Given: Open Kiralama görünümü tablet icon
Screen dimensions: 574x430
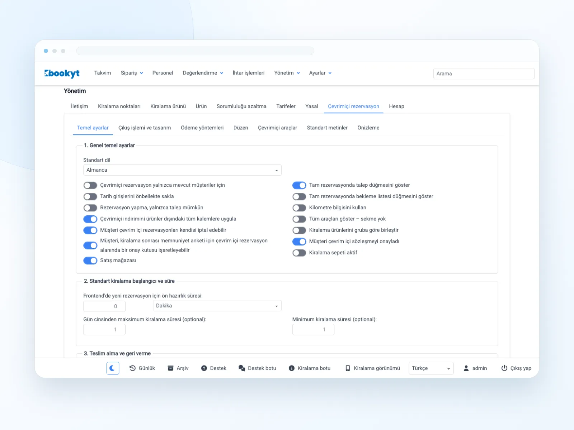Looking at the screenshot, I should [348, 368].
